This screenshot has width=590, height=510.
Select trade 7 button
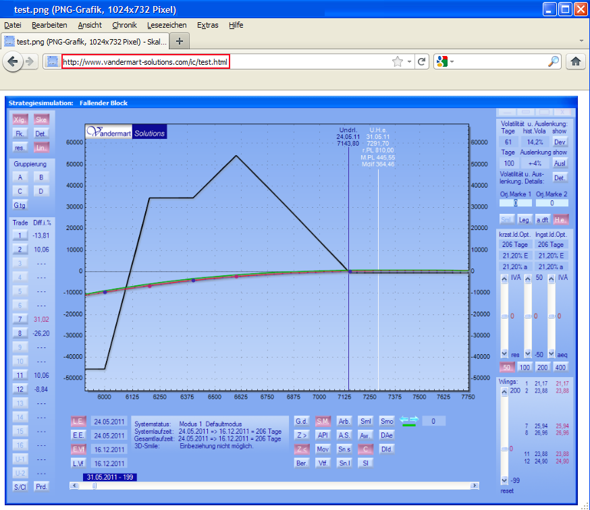click(x=20, y=318)
